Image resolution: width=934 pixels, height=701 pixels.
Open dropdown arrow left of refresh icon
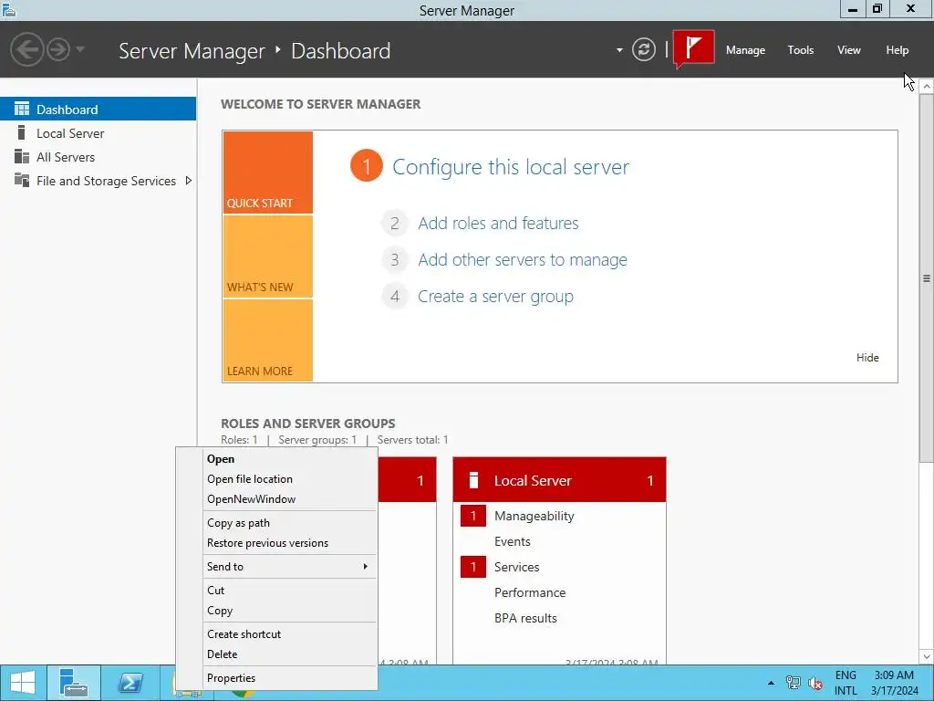point(619,50)
